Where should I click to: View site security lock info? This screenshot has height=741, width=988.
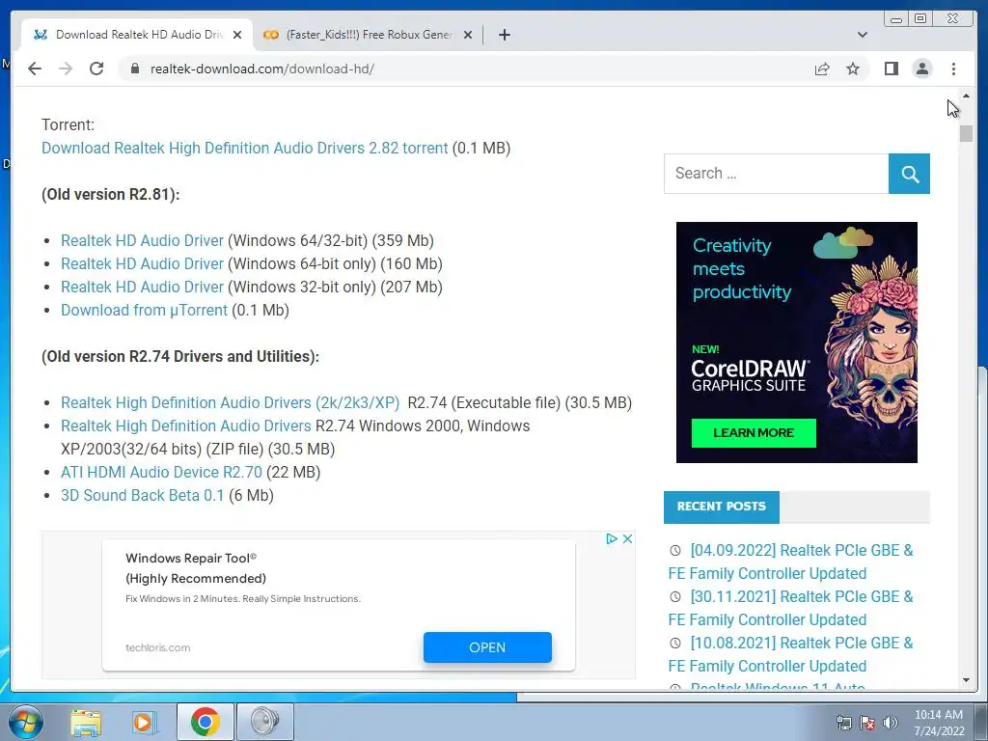[x=134, y=69]
